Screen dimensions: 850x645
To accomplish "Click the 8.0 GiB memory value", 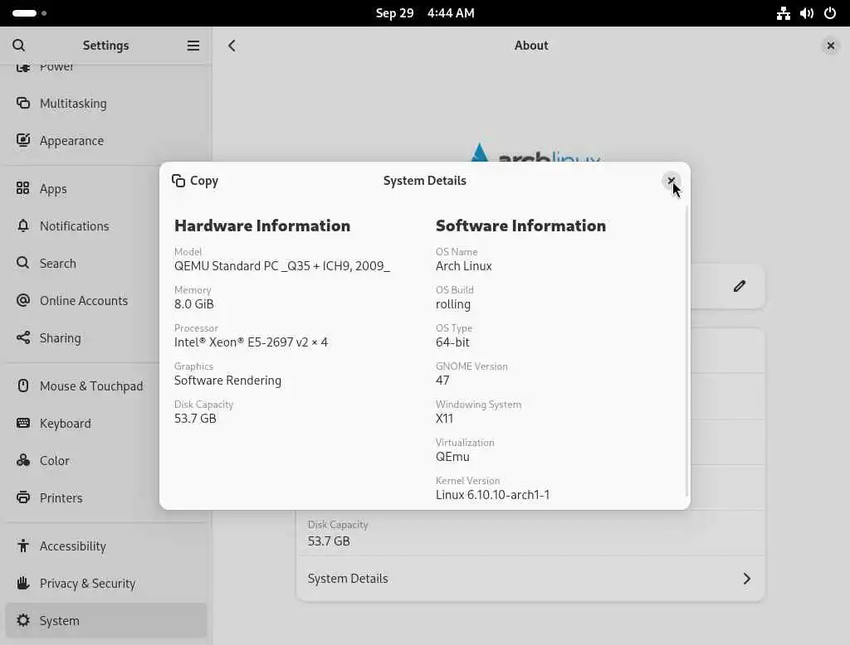I will pyautogui.click(x=194, y=303).
